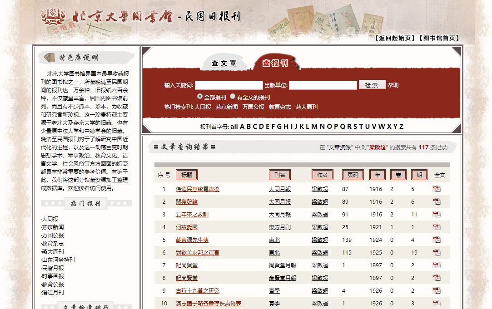This screenshot has width=492, height=309.
Task: Switch to the 查报刊 tab
Action: [275, 63]
